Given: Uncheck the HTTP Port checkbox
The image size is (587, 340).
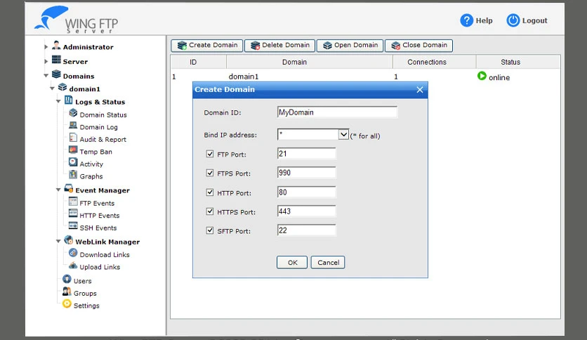Looking at the screenshot, I should (x=210, y=192).
